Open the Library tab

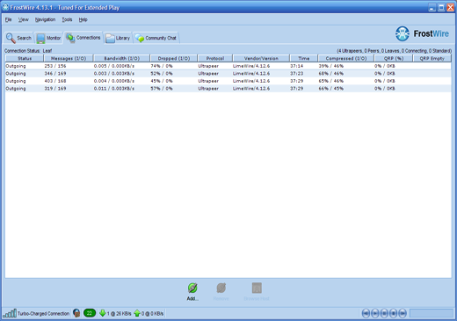coord(118,38)
